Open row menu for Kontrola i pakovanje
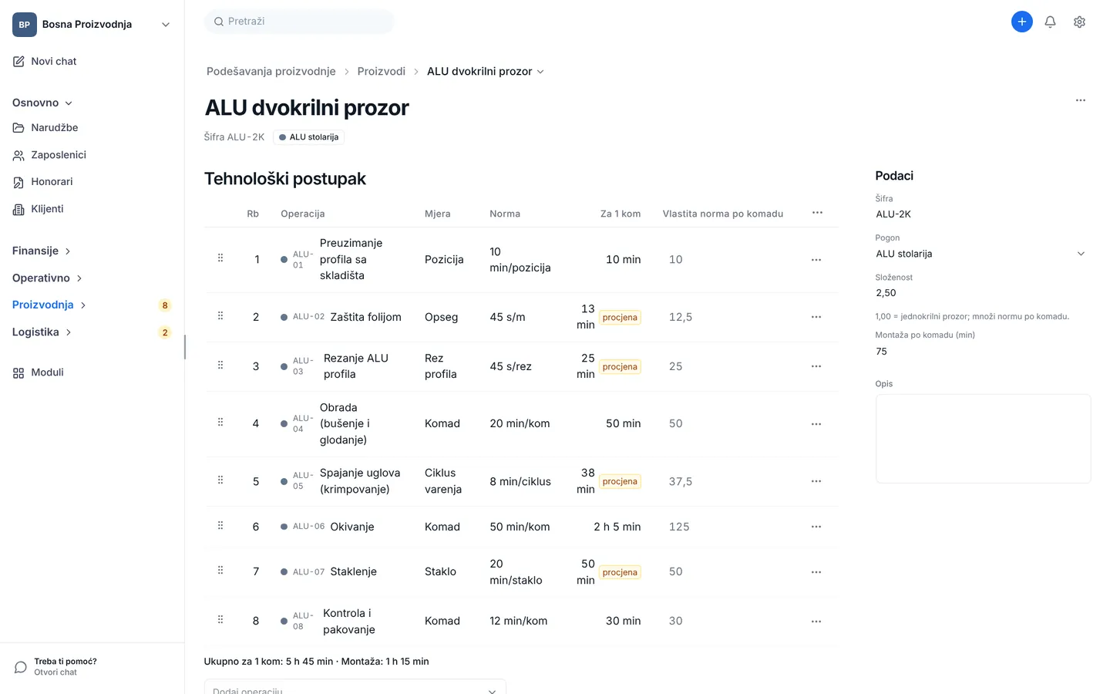The width and height of the screenshot is (1110, 694). click(x=816, y=622)
